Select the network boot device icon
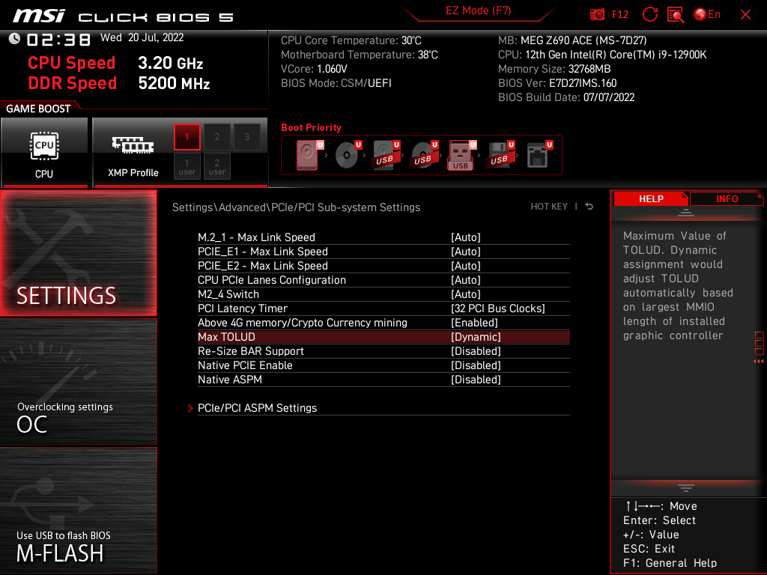This screenshot has height=575, width=767. point(539,155)
